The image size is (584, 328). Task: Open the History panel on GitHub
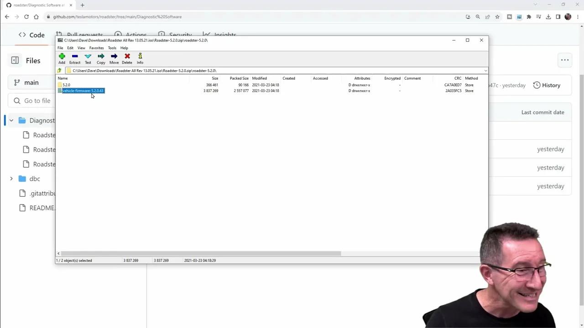[x=547, y=85]
